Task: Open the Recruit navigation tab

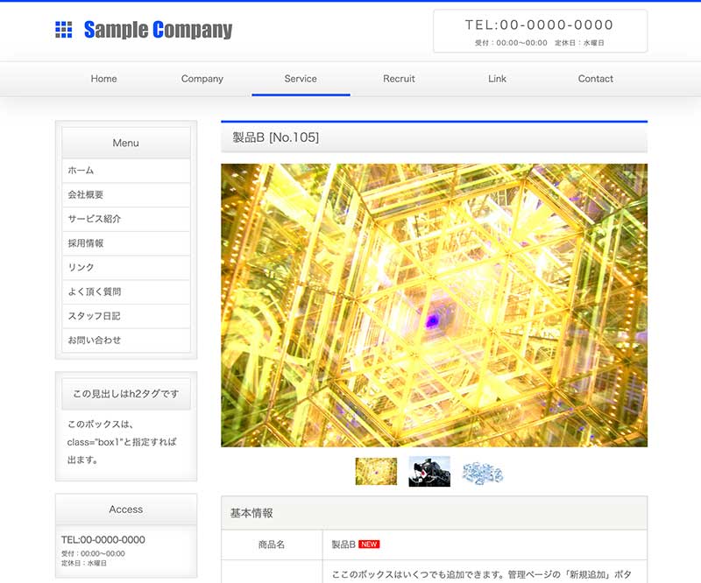Action: point(399,79)
